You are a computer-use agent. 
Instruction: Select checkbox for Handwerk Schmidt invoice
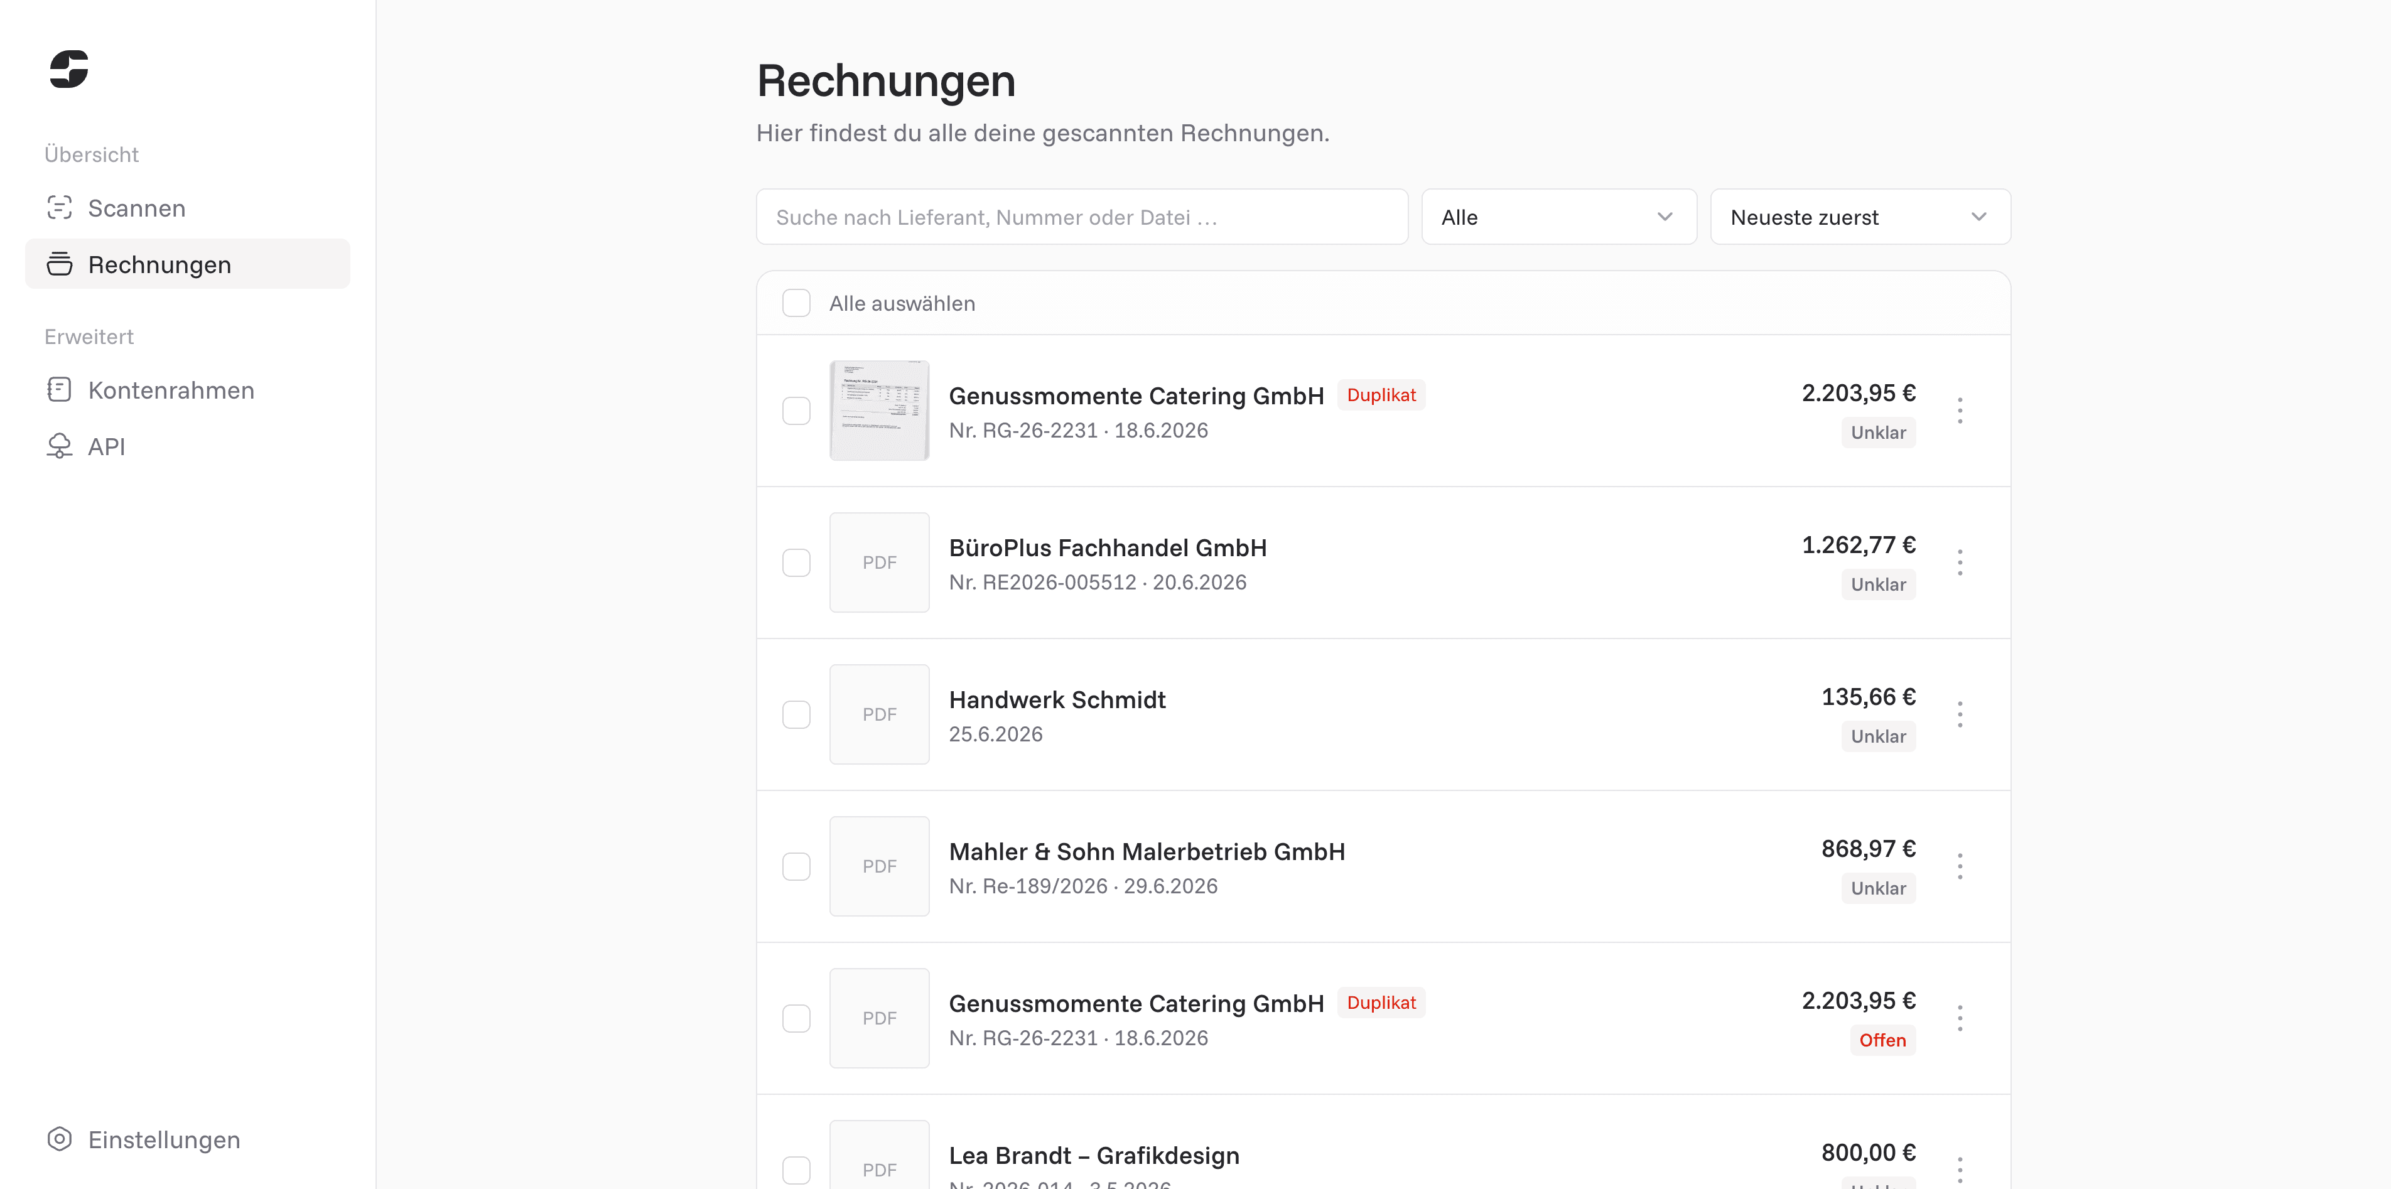point(796,714)
